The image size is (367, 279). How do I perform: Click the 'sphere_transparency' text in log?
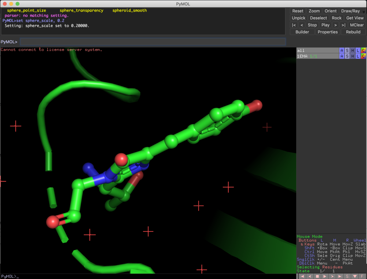(81, 10)
